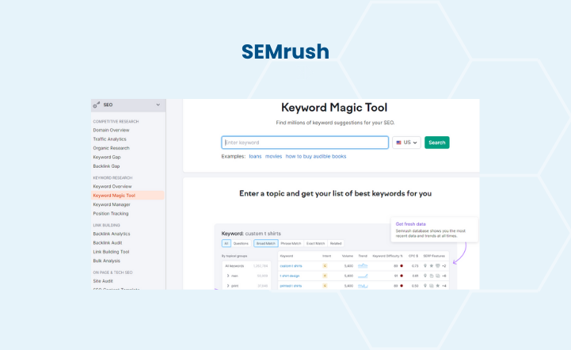Open the 'custom t shirts' keyword link

tap(291, 266)
